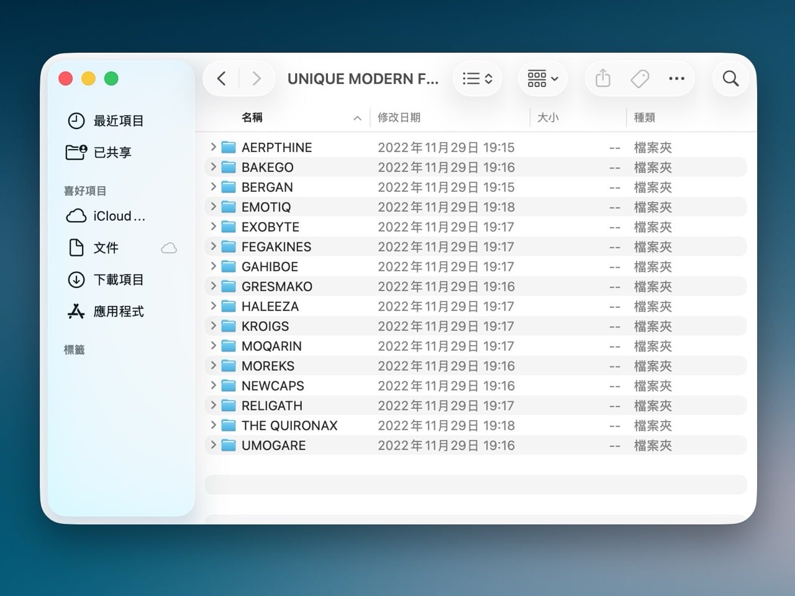
Task: Open the Finder search icon
Action: 730,78
